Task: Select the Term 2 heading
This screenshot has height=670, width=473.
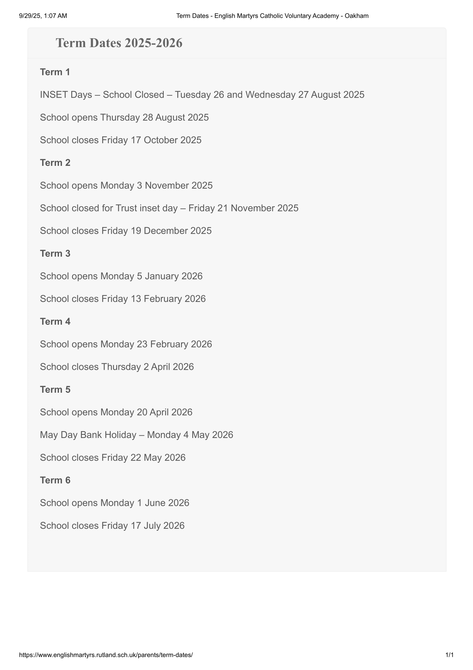Action: click(55, 163)
